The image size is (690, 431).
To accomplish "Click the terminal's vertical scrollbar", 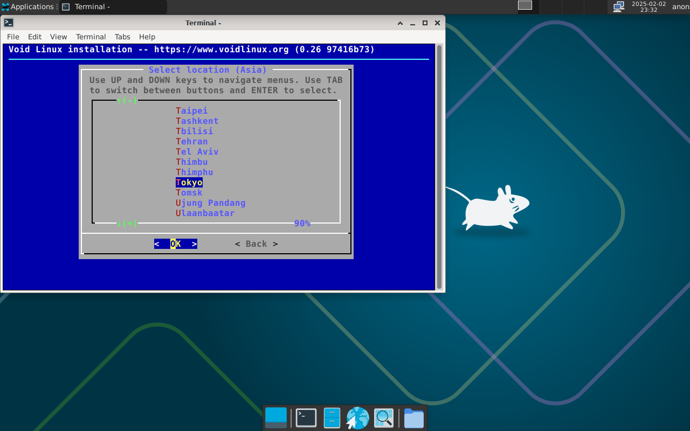I will click(439, 167).
